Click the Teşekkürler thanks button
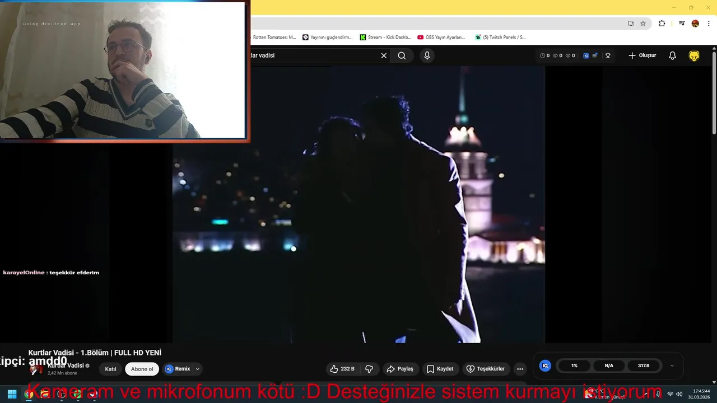This screenshot has width=717, height=403. 486,369
